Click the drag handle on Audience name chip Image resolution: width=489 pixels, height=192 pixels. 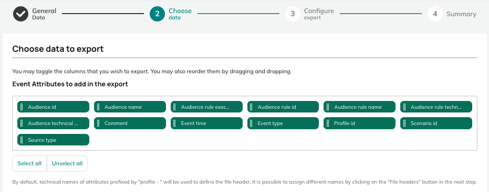tap(98, 107)
